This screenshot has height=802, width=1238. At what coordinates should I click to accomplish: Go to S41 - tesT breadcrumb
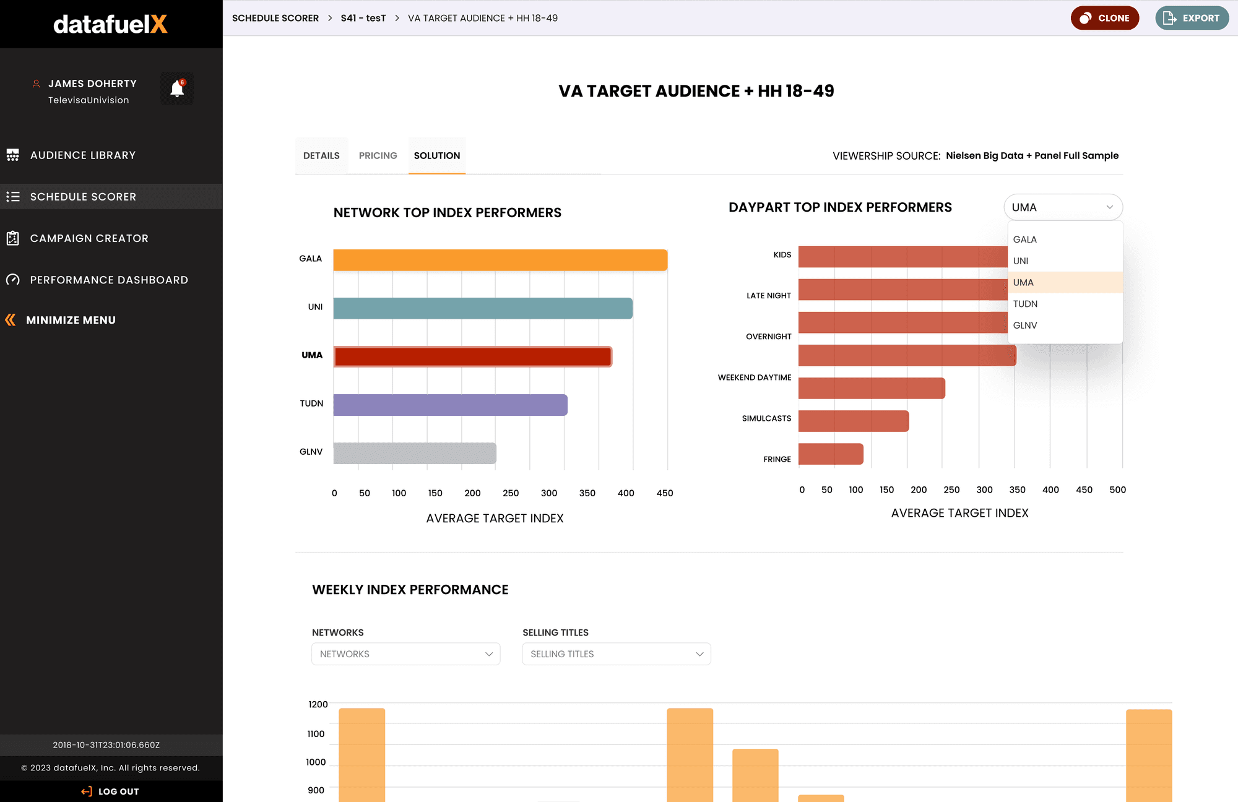click(x=363, y=18)
